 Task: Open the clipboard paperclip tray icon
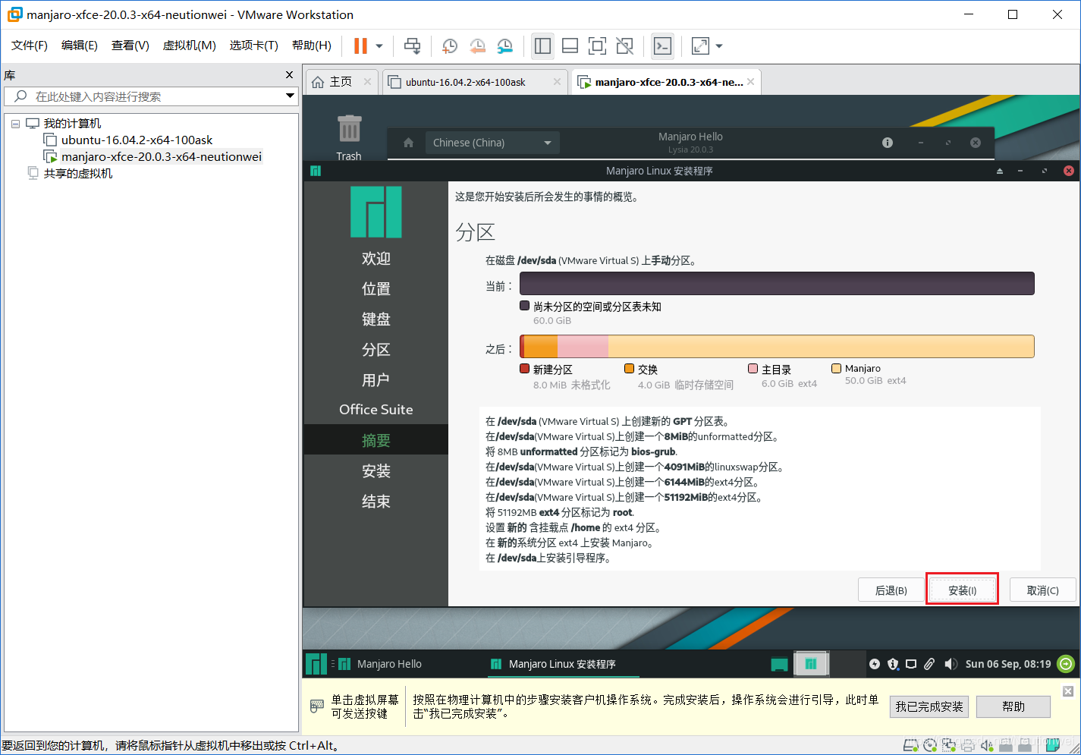[x=929, y=664]
